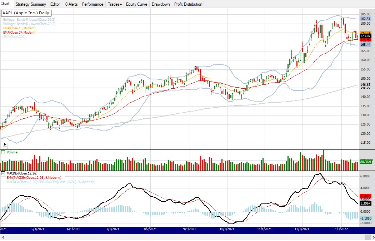Click the right arrow of the horizontal scrollbar
Image resolution: width=375 pixels, height=241 pixels.
click(x=372, y=237)
